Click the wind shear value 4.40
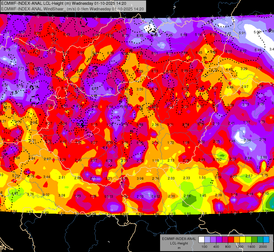The image size is (274, 252). [x=229, y=69]
